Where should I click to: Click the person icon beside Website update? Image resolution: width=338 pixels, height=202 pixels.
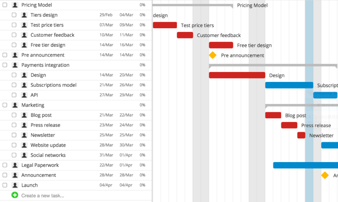[24, 145]
